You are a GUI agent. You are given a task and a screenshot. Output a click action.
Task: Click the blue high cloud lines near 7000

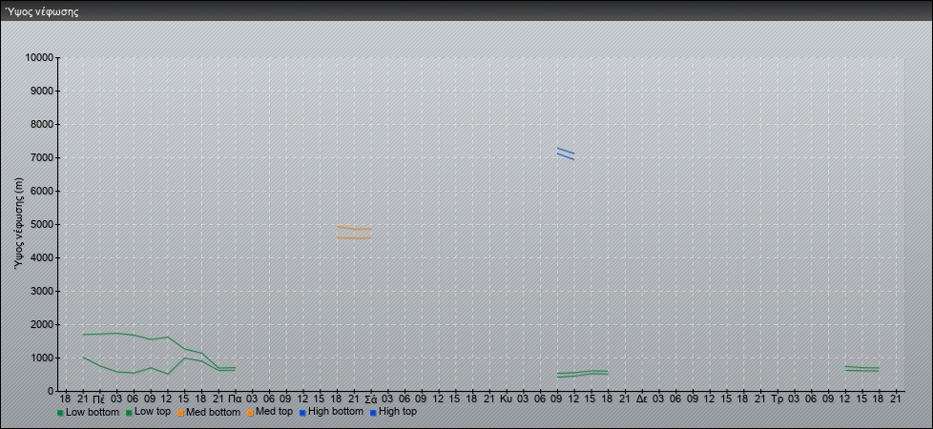tap(566, 153)
